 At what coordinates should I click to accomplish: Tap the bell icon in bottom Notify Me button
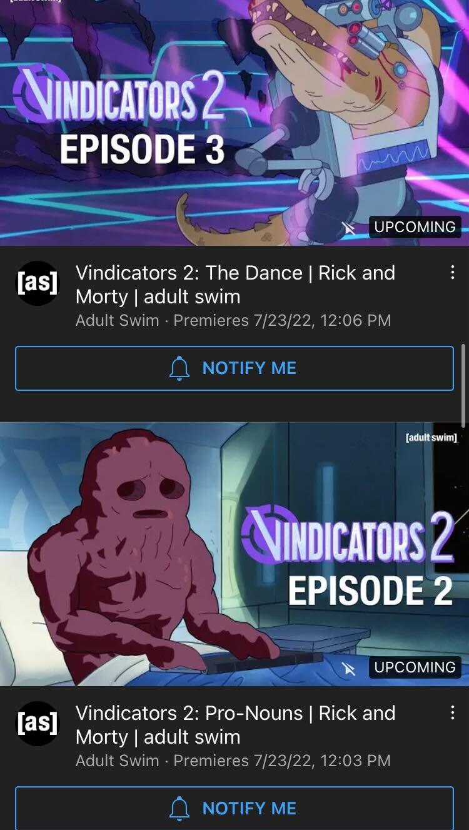pos(179,808)
